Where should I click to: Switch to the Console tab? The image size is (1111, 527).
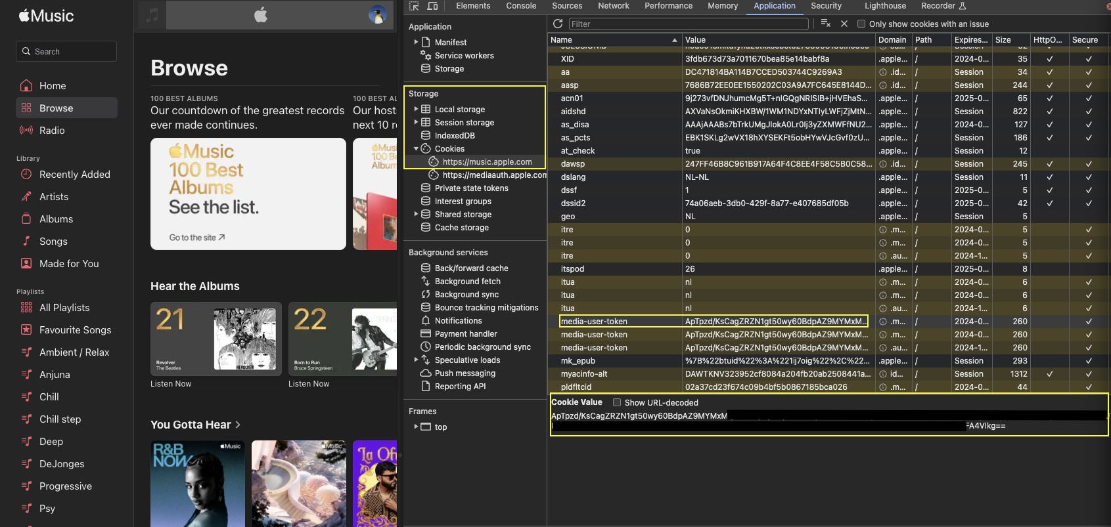click(x=521, y=6)
